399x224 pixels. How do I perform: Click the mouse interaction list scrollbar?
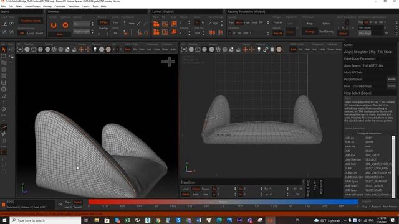point(393,166)
